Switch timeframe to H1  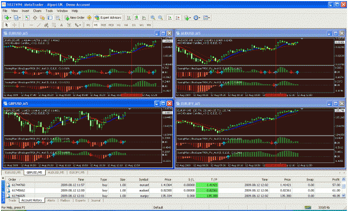[x=119, y=25]
